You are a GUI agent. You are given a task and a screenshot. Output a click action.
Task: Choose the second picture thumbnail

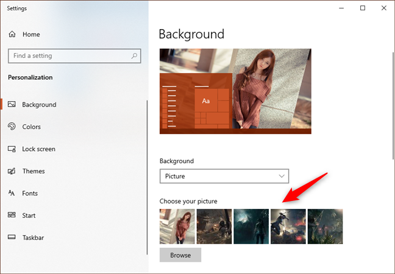pyautogui.click(x=214, y=227)
